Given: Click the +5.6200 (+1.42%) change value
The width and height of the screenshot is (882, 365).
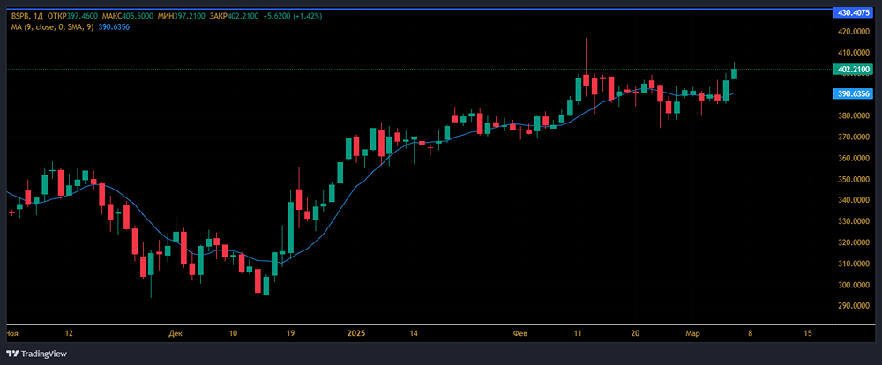Looking at the screenshot, I should click(x=293, y=16).
